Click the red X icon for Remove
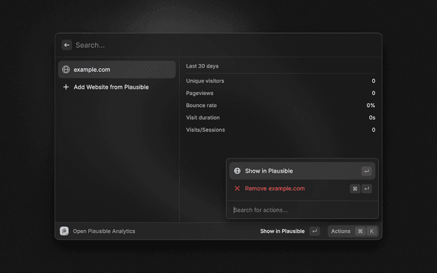 (x=237, y=188)
